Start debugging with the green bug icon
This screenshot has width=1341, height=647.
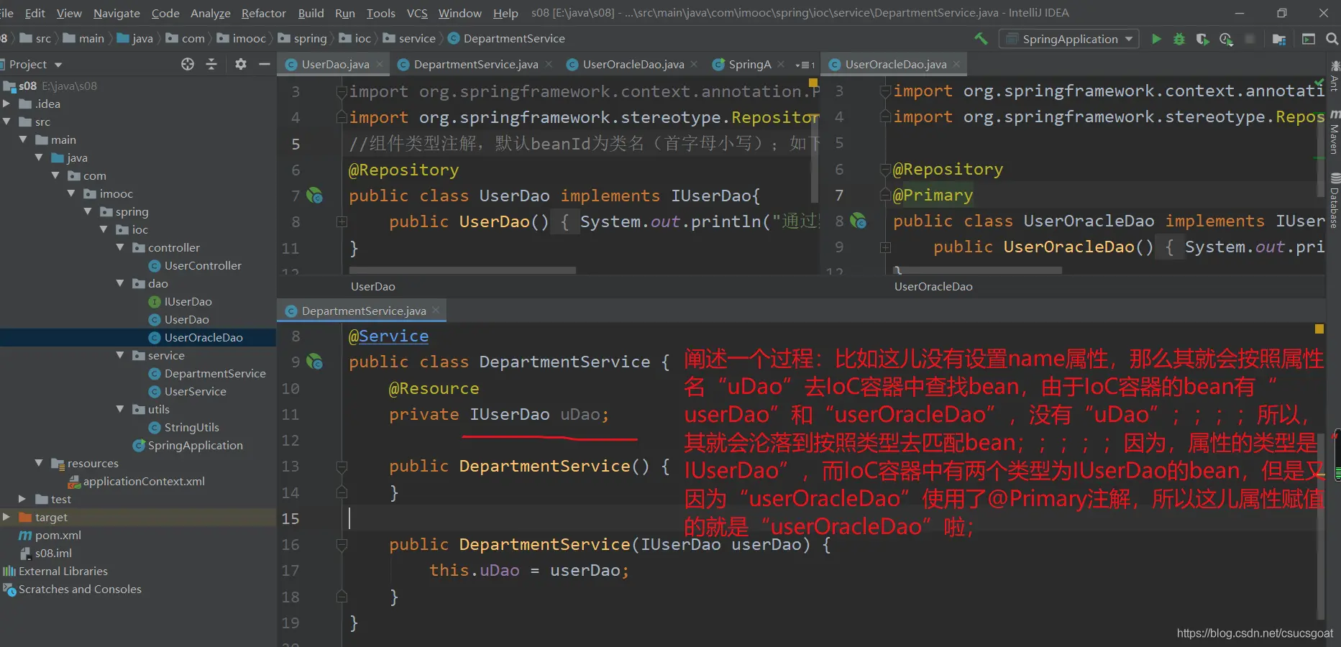pos(1179,39)
